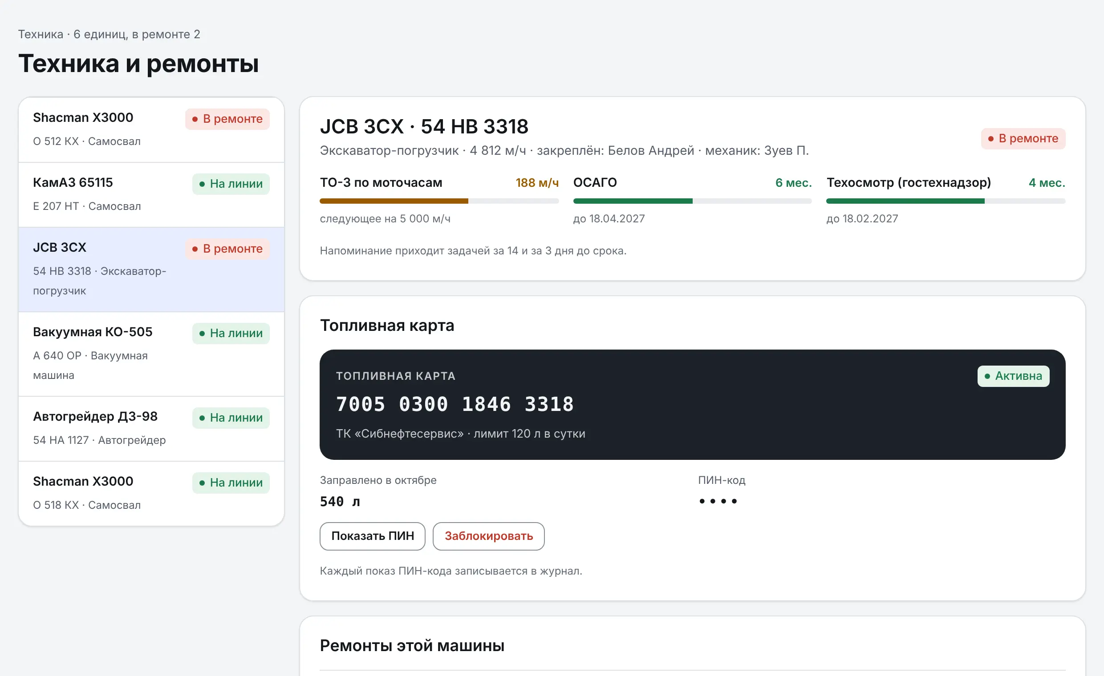
Task: Click На линии badge on Вакуумная КО-505
Action: pyautogui.click(x=231, y=333)
